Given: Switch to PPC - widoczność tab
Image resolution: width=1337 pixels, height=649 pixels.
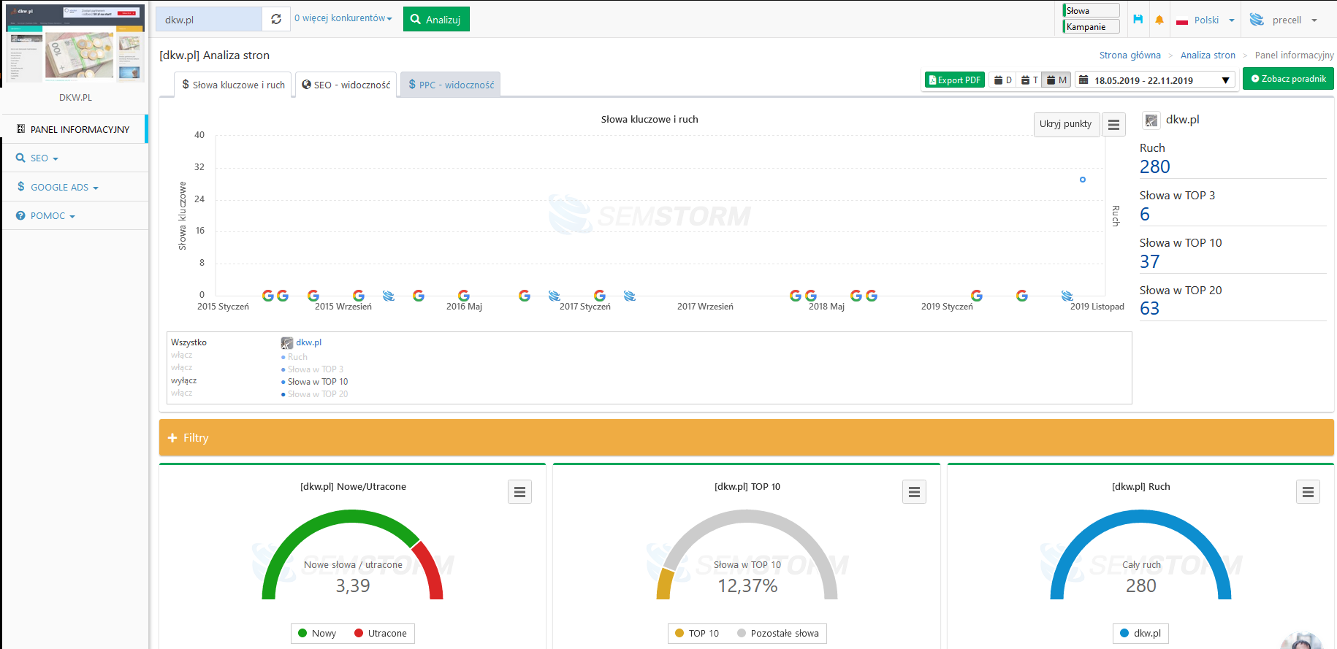Looking at the screenshot, I should tap(451, 85).
